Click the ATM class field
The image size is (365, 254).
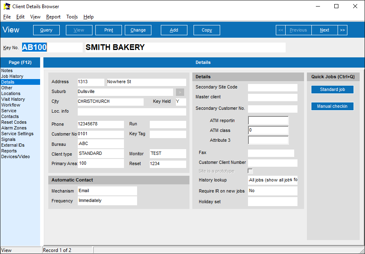[268, 131]
